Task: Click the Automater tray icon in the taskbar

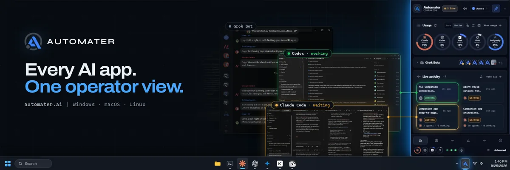Action: pos(465,163)
